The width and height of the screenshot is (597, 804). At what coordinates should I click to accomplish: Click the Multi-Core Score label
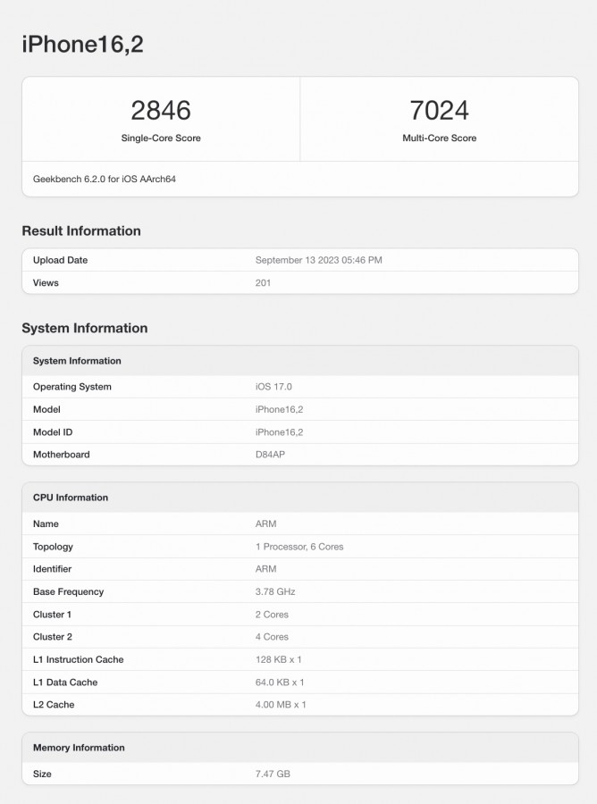pyautogui.click(x=439, y=138)
